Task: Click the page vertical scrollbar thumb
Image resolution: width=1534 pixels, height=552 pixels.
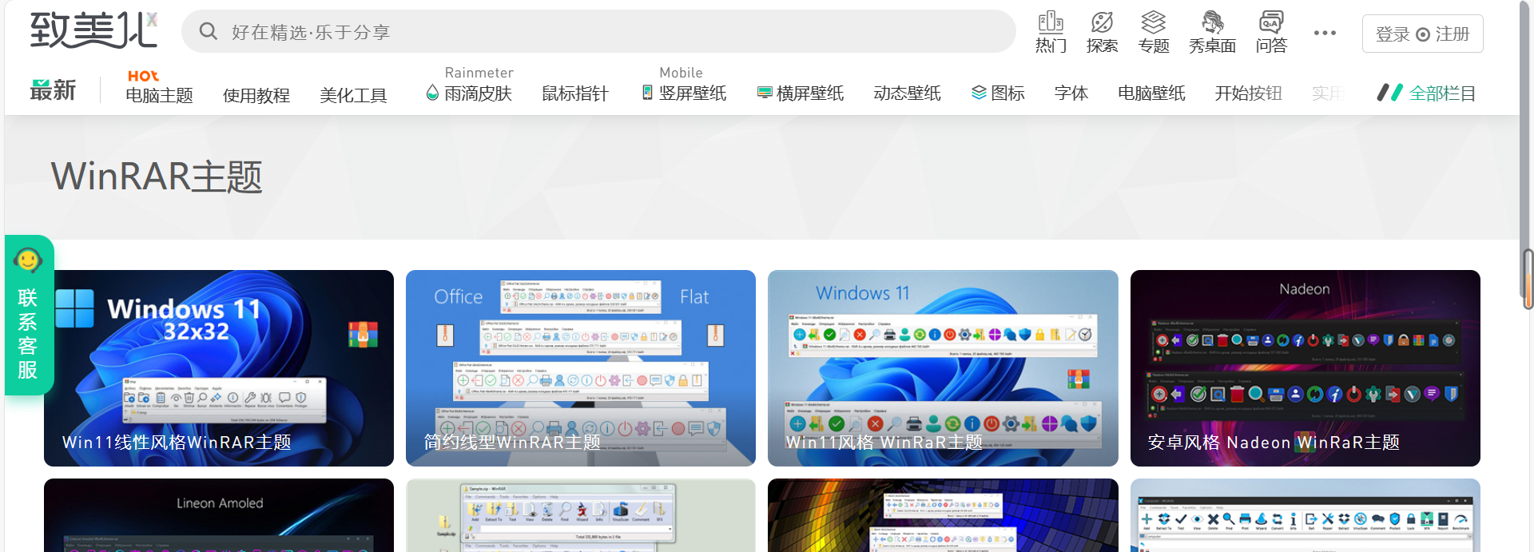Action: [x=1527, y=278]
